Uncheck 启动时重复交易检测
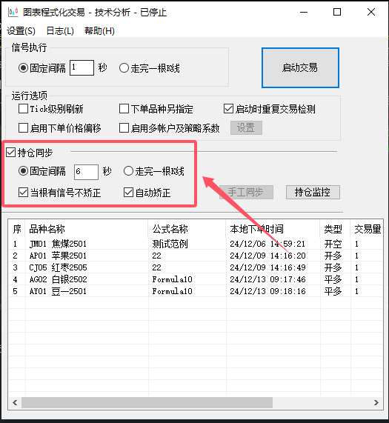389x423 pixels. 228,109
